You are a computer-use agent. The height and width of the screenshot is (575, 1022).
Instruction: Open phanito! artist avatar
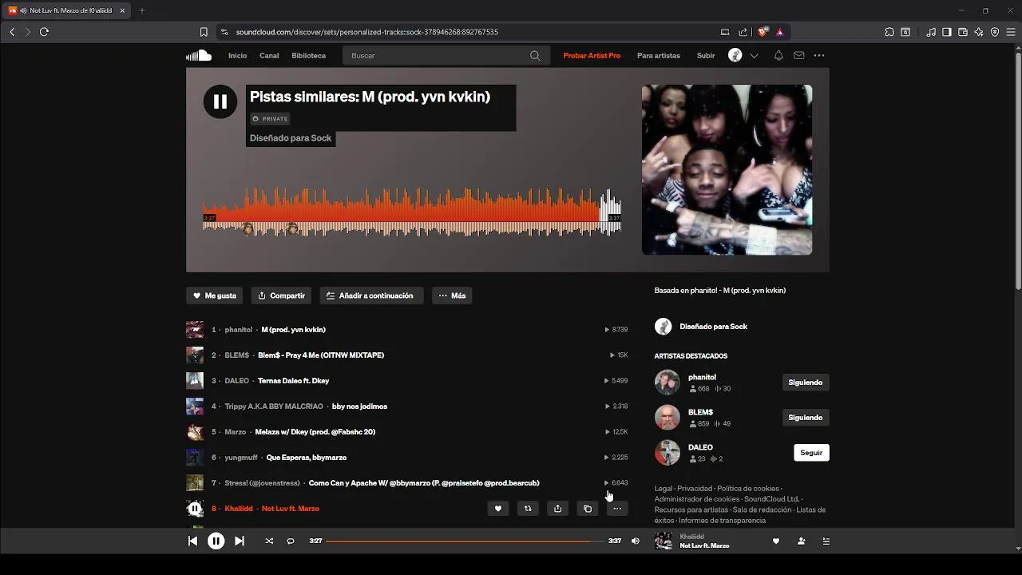[667, 383]
